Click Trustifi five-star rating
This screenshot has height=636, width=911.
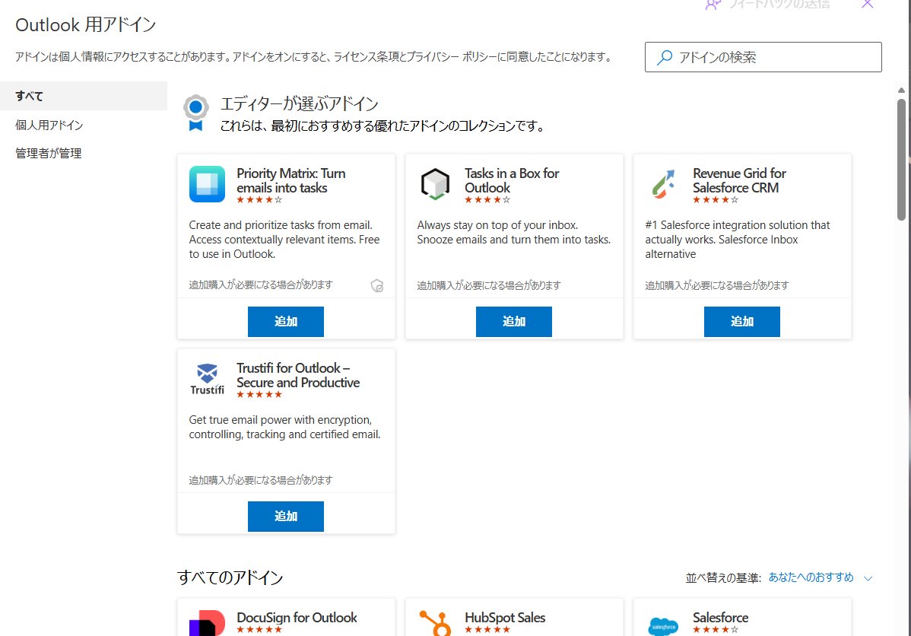tap(259, 395)
